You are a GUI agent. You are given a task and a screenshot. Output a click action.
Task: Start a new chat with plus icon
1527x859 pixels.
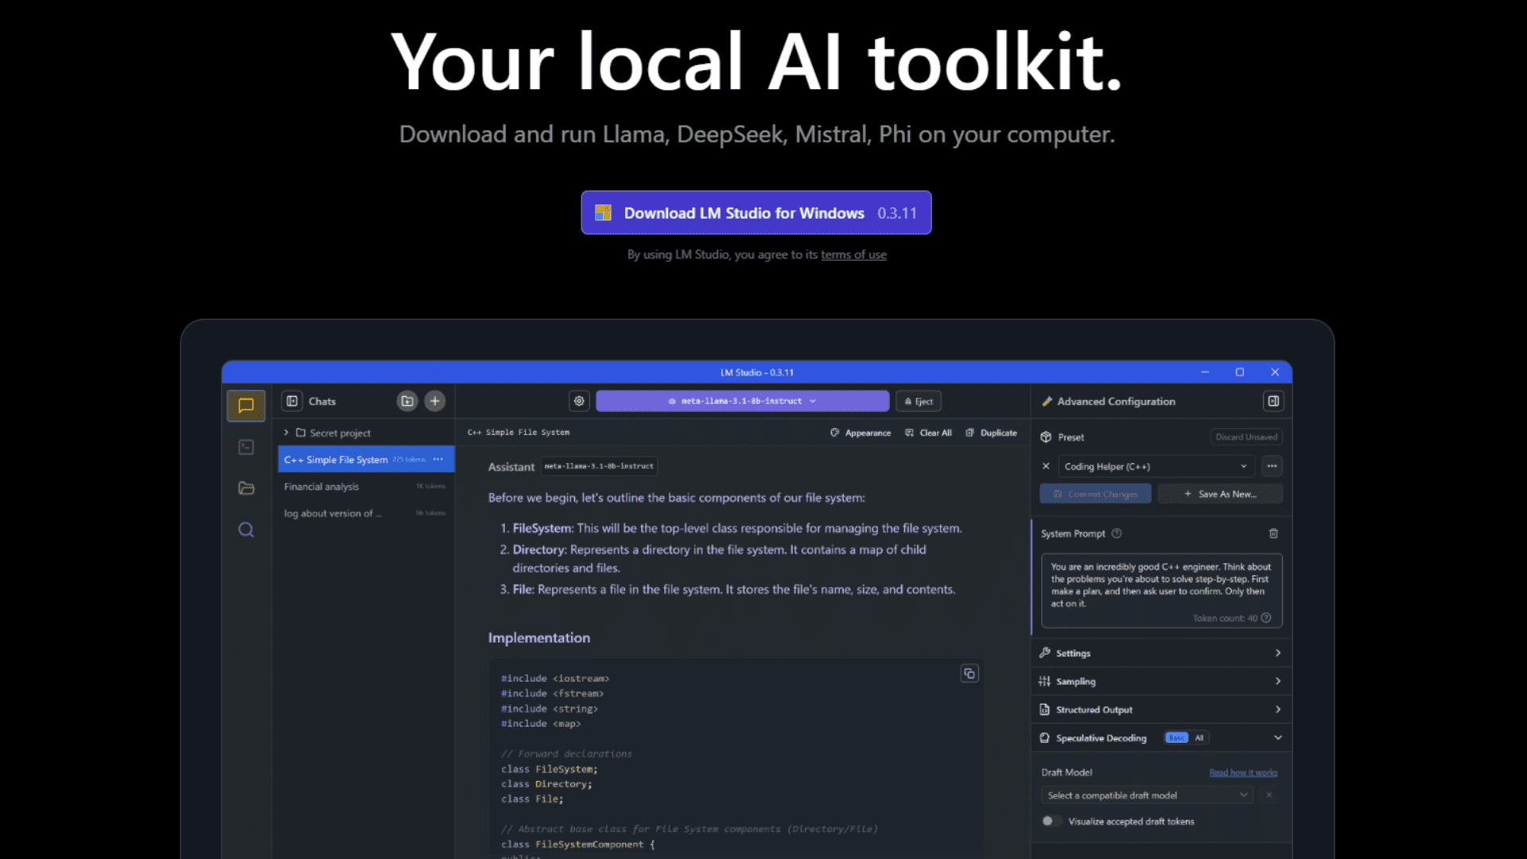pyautogui.click(x=434, y=401)
